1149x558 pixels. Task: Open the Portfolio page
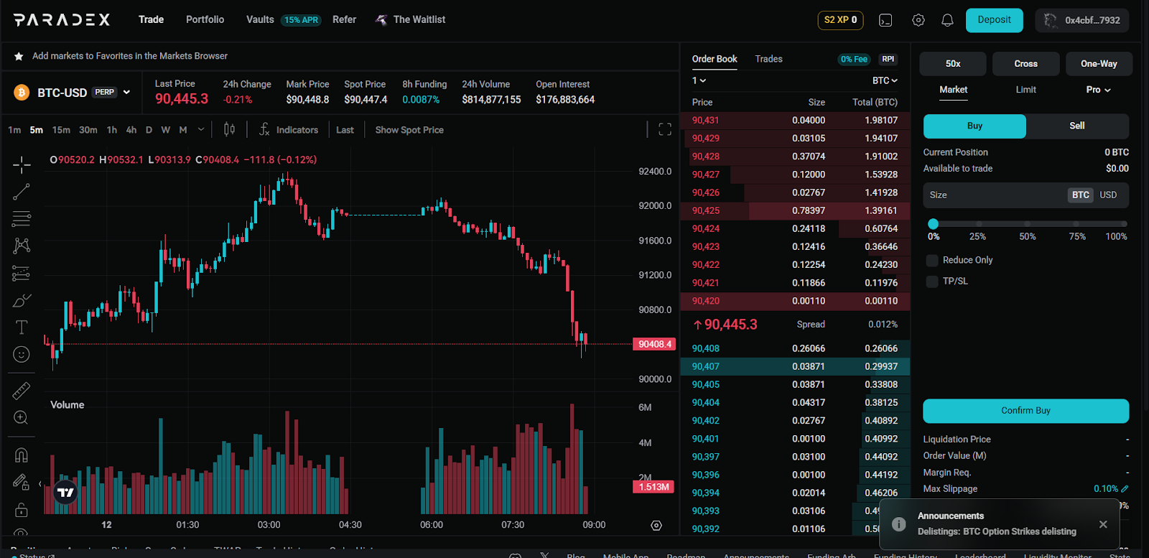(205, 19)
